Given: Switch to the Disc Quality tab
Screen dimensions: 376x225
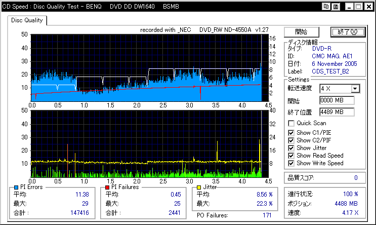Looking at the screenshot, I should [27, 20].
